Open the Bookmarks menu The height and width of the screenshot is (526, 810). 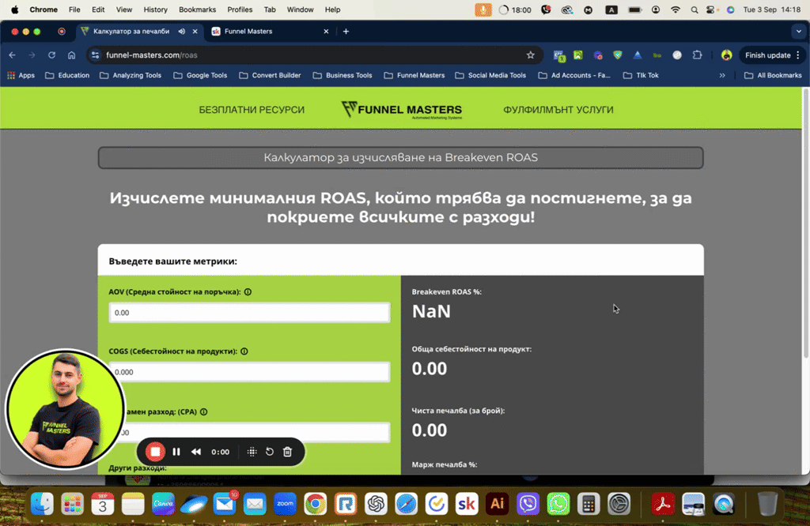click(197, 9)
